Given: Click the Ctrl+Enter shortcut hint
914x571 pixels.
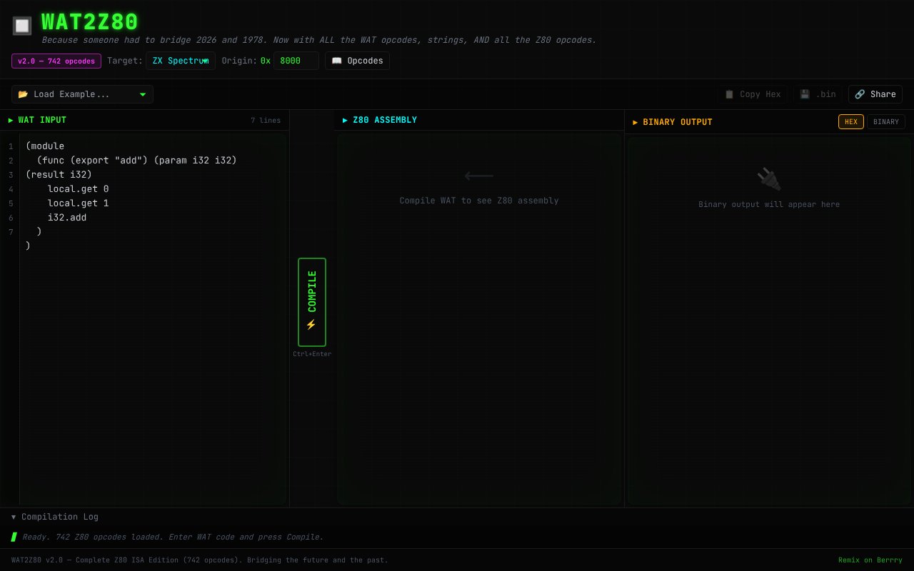Looking at the screenshot, I should click(x=312, y=354).
